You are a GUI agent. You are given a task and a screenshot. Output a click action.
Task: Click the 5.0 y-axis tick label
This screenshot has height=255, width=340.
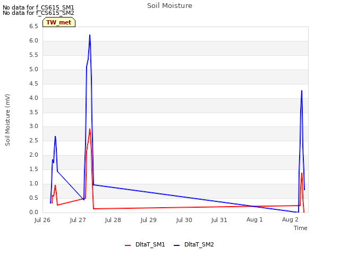pos(33,70)
